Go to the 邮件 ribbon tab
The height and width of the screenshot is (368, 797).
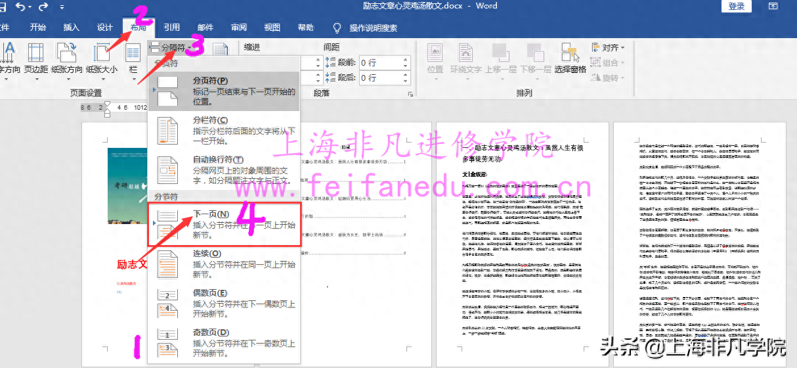[205, 28]
